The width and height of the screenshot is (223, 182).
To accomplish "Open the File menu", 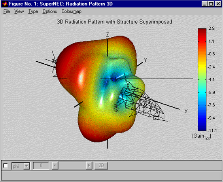I will coord(7,11).
